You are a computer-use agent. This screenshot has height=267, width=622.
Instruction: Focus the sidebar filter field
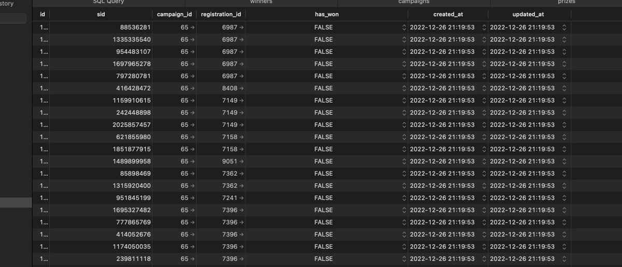tap(13, 18)
